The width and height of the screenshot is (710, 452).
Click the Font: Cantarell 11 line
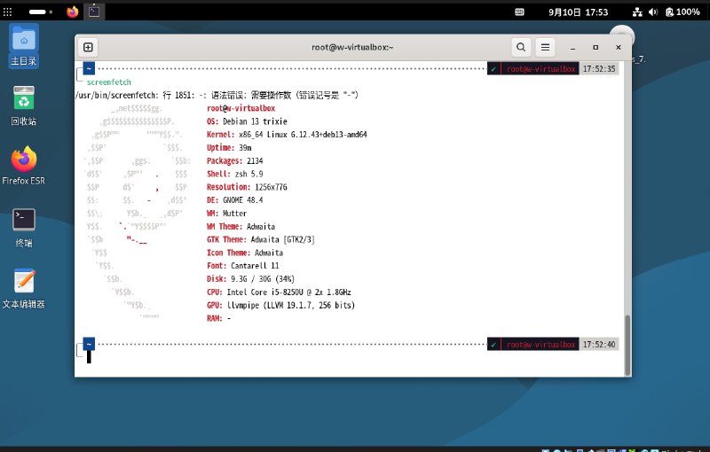coord(242,266)
